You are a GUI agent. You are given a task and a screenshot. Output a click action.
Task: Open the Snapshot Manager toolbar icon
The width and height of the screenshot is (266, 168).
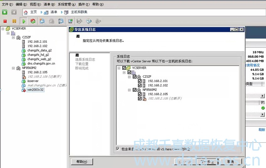pyautogui.click(x=61, y=21)
